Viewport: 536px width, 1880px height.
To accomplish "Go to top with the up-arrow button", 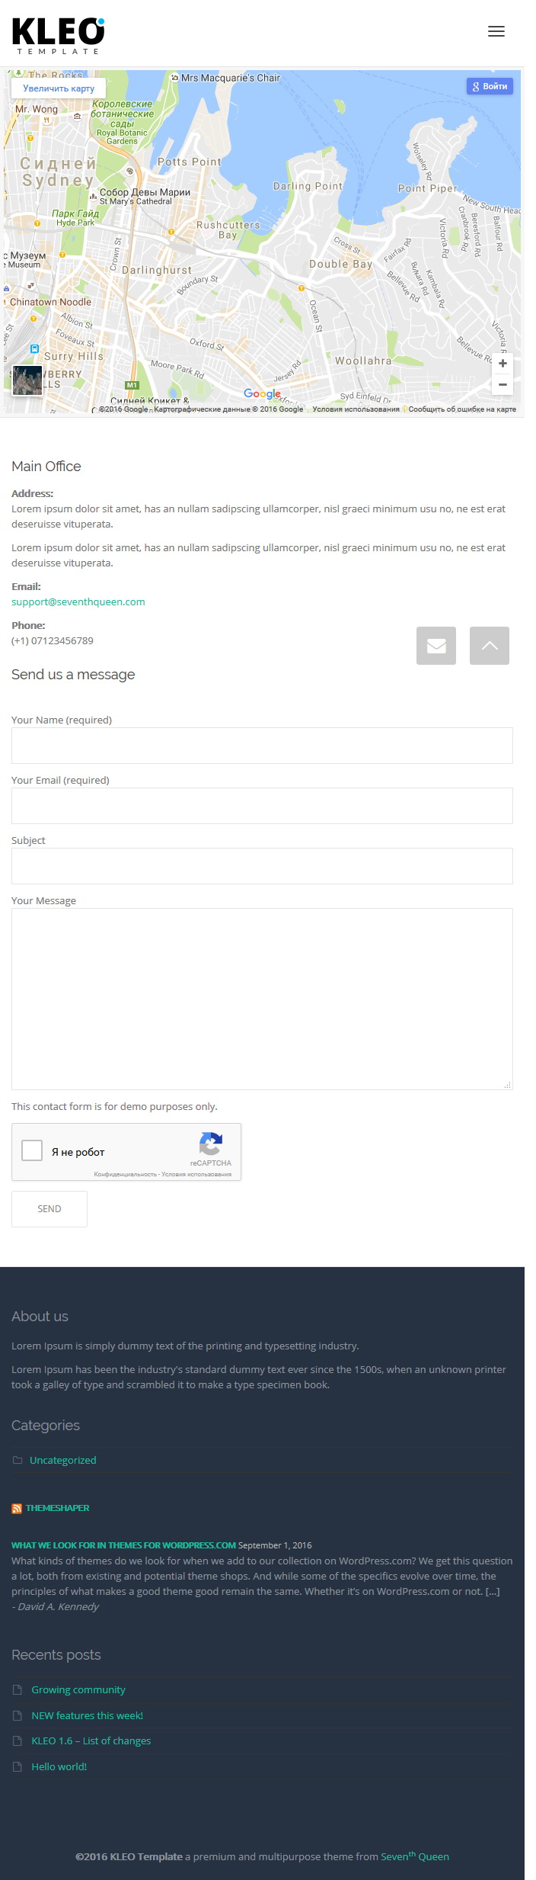I will pyautogui.click(x=490, y=646).
